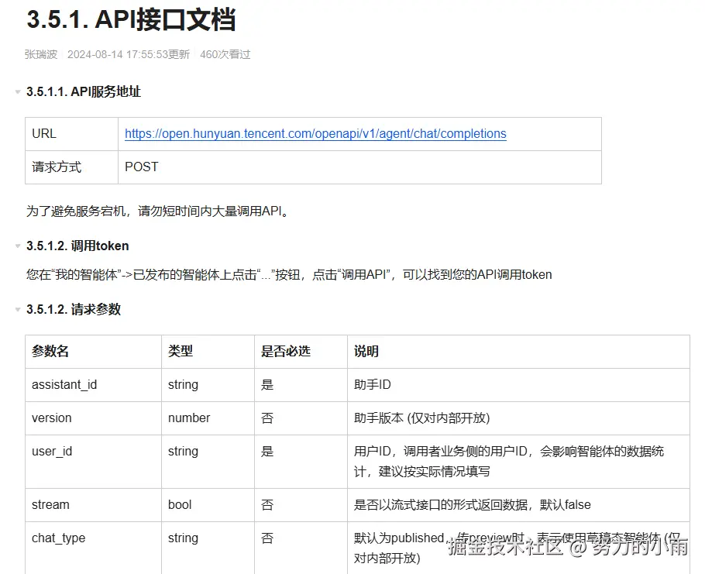Click the 助手ID description cell
The image size is (705, 574).
coord(518,385)
